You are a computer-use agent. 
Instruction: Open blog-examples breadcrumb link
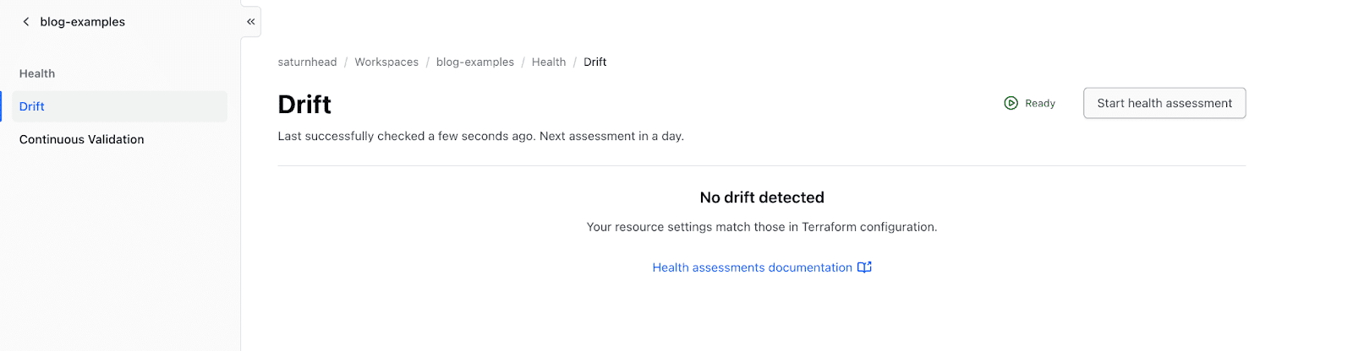point(475,62)
